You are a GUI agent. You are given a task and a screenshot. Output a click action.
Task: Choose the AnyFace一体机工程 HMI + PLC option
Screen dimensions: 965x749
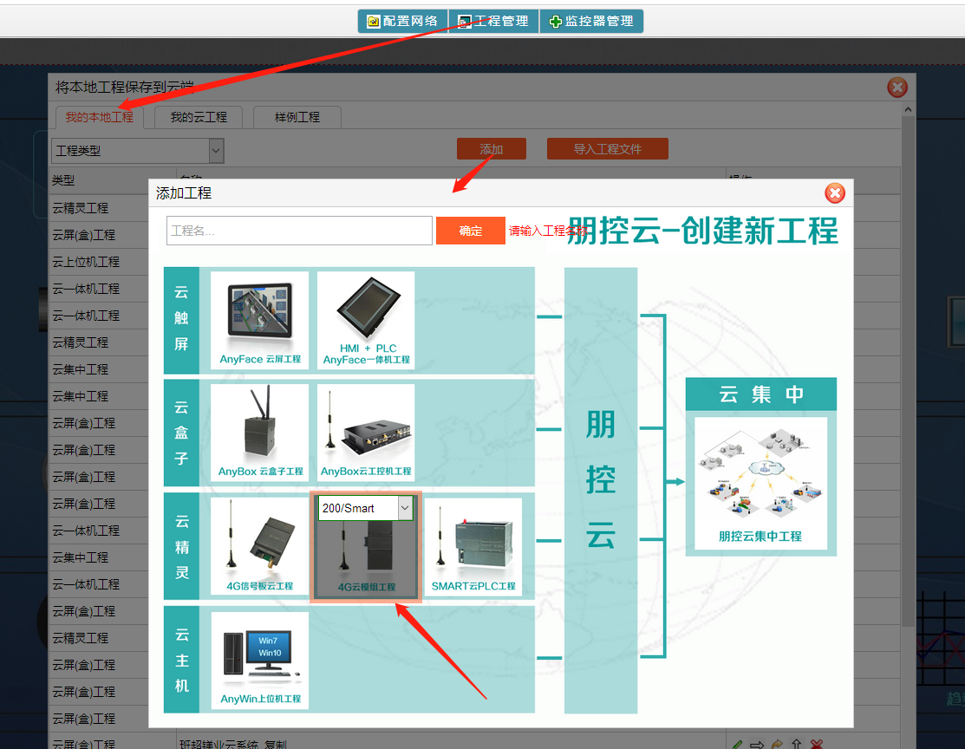[x=366, y=319]
